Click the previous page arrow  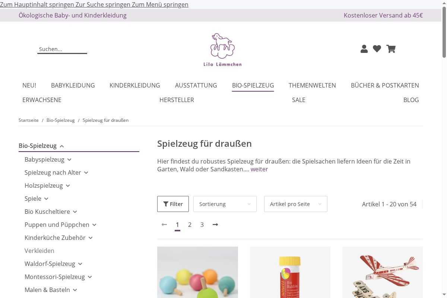click(x=164, y=225)
